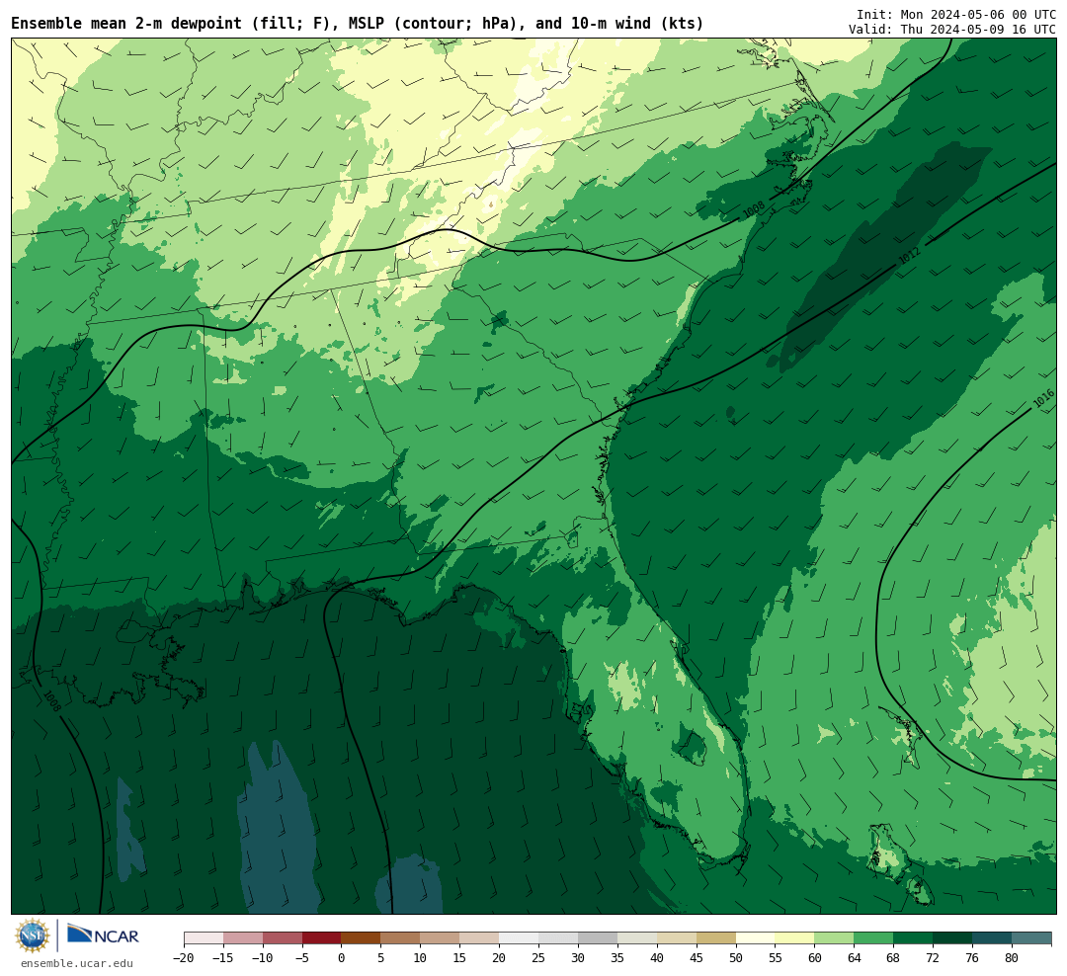1067x976 pixels.
Task: Click the 80 colorbar tick label
Action: [1013, 958]
